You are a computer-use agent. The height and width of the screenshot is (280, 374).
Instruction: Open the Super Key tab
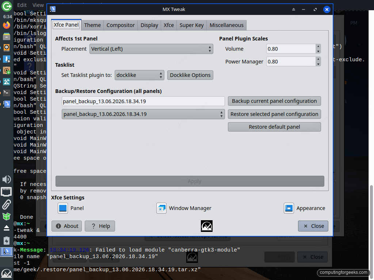point(191,25)
